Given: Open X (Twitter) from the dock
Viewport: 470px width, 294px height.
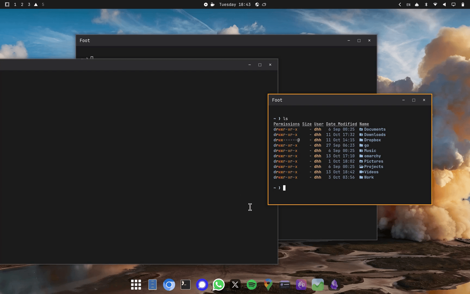Looking at the screenshot, I should coord(235,285).
